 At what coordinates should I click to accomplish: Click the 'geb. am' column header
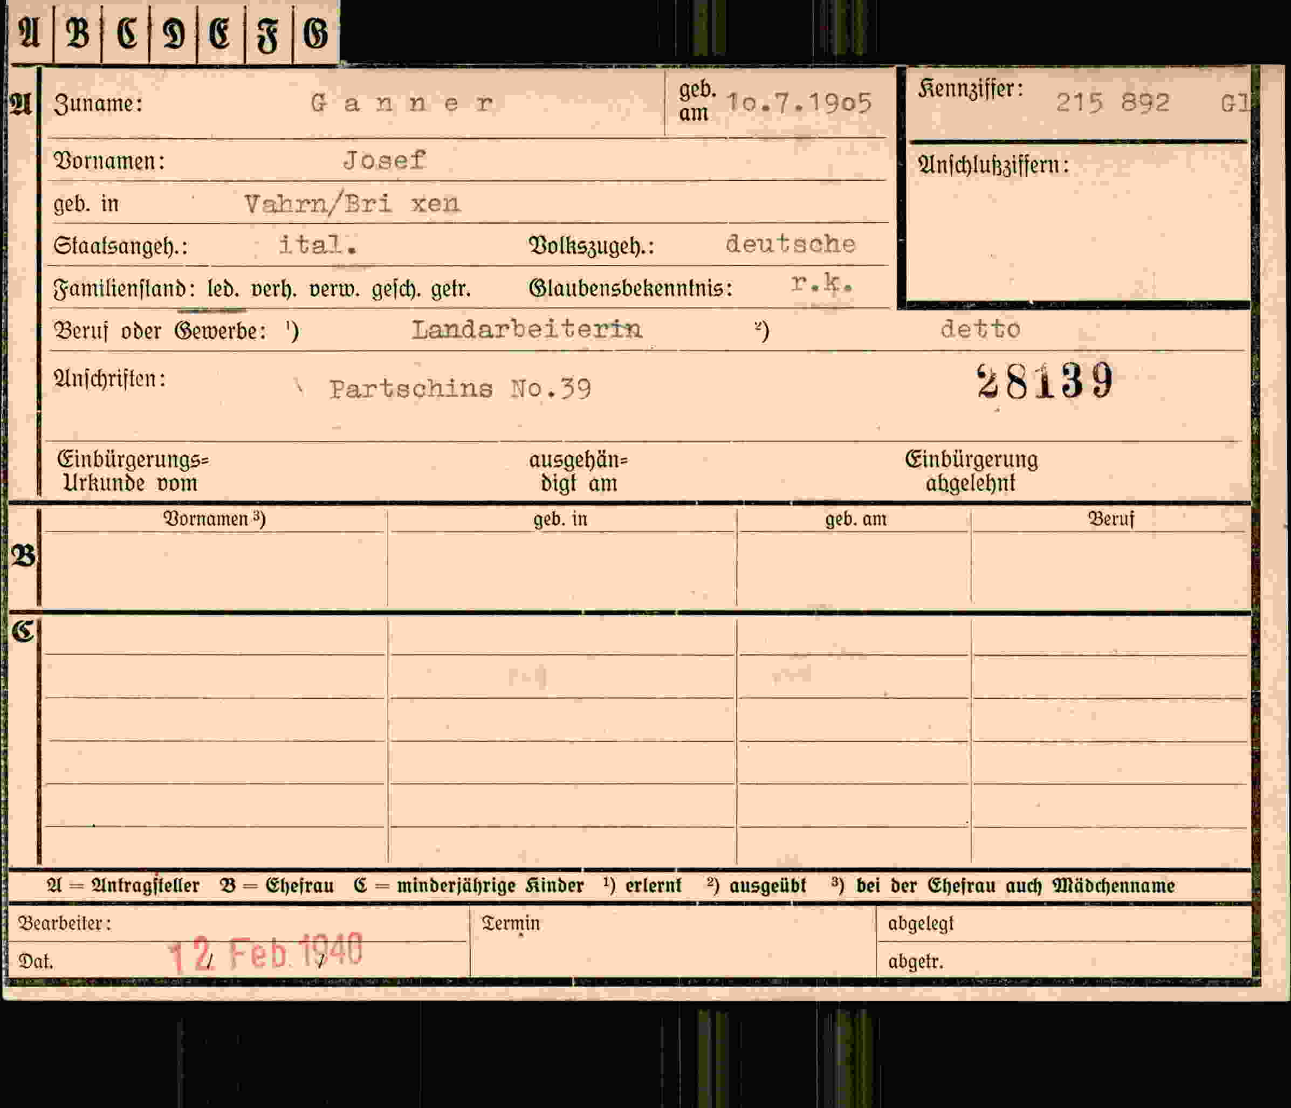point(855,519)
